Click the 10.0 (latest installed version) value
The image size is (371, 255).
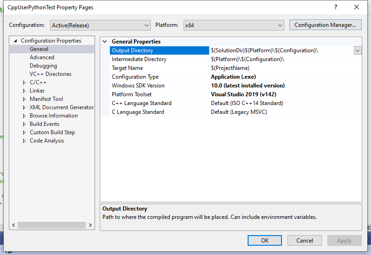pos(248,86)
